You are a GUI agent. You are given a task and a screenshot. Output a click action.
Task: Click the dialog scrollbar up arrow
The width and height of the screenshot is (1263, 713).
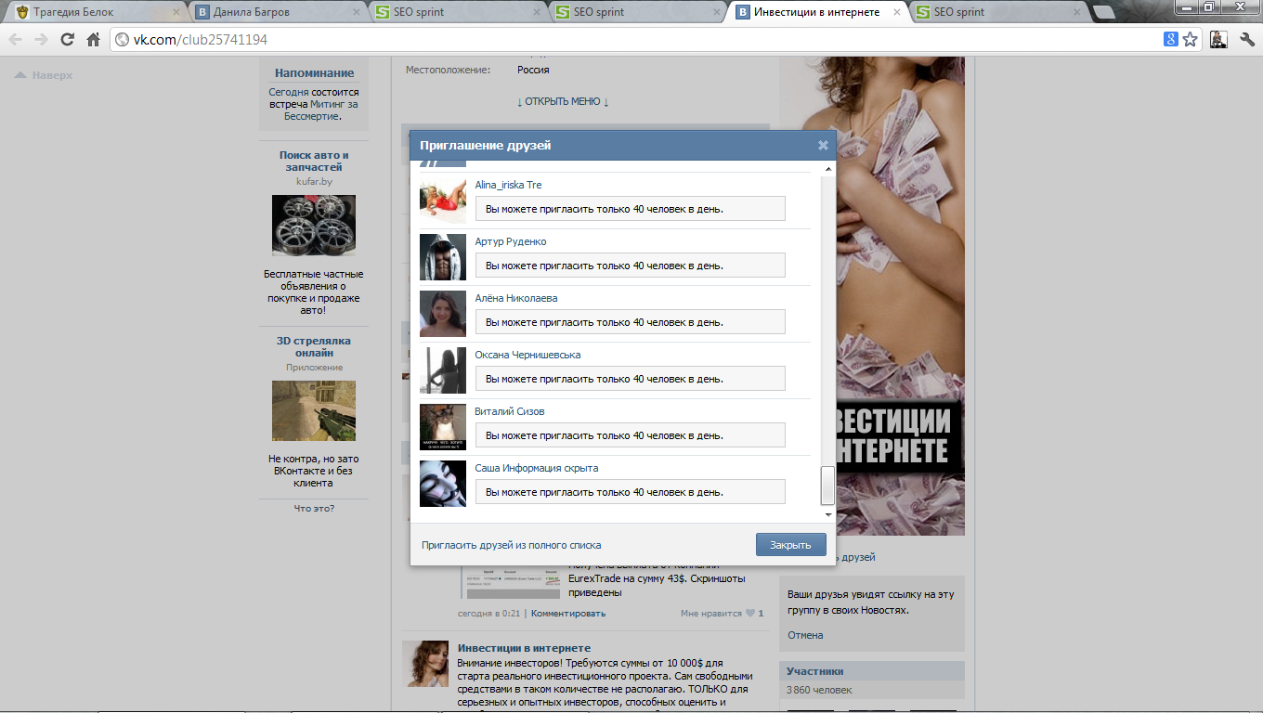[828, 167]
